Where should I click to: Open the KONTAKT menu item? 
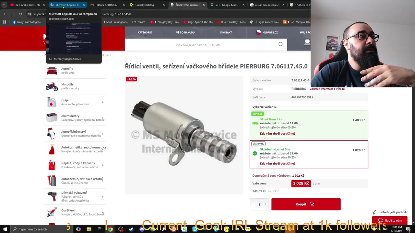tap(226, 32)
